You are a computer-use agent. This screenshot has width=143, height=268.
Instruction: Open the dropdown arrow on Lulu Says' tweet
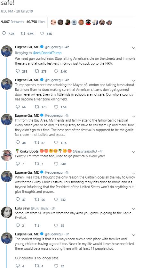point(134,209)
